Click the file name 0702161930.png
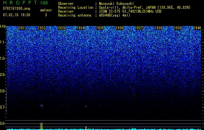This screenshot has height=130, width=204. pyautogui.click(x=17, y=8)
